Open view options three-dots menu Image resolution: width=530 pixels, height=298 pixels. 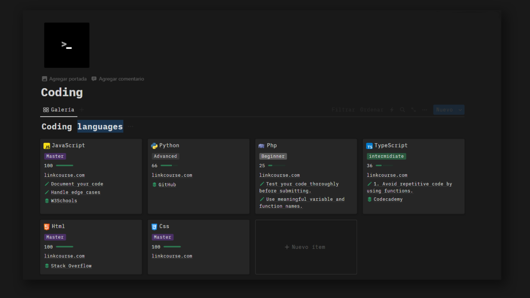pyautogui.click(x=425, y=110)
